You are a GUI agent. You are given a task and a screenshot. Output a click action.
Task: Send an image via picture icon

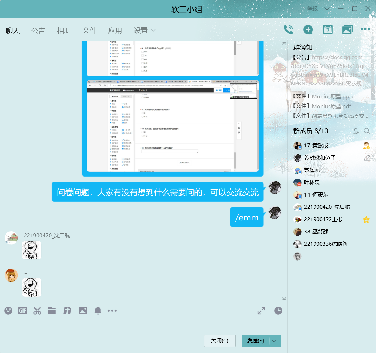click(x=83, y=311)
